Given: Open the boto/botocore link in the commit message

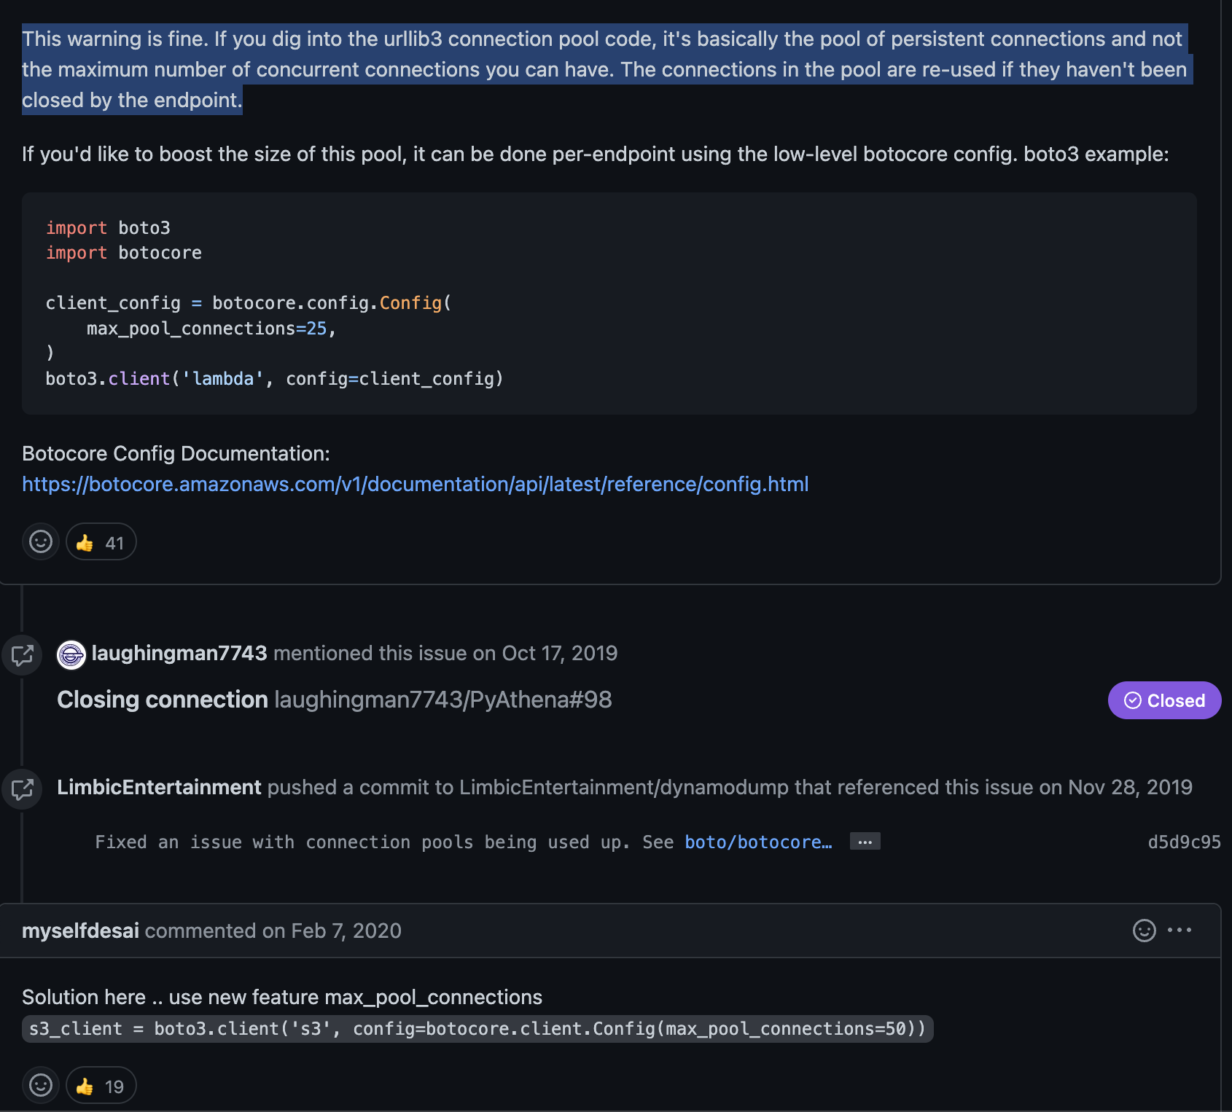Looking at the screenshot, I should coord(758,842).
